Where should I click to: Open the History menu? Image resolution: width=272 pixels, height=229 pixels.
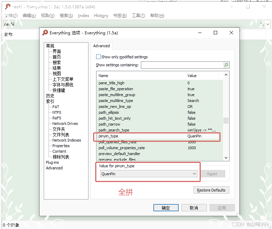[101, 16]
